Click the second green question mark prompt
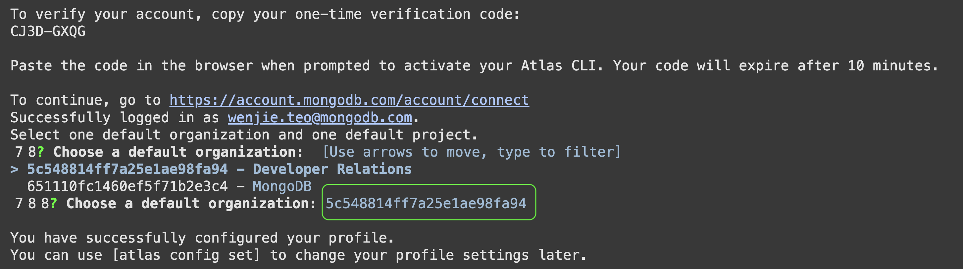 click(x=53, y=203)
